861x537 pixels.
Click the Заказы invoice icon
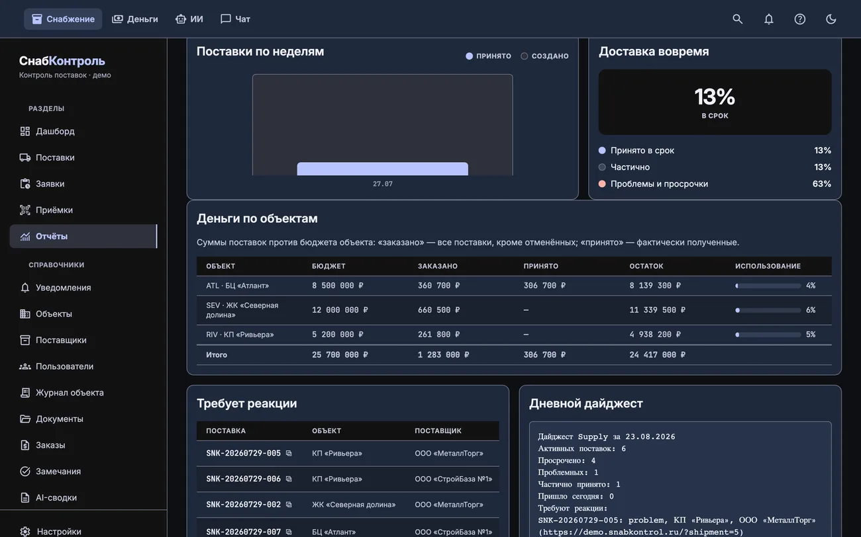(x=25, y=445)
